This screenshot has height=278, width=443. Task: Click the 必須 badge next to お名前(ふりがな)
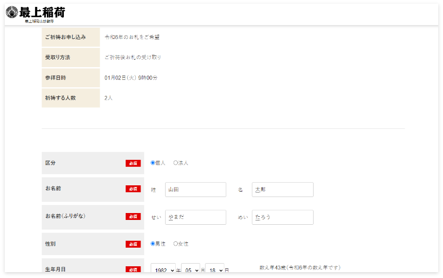(133, 217)
